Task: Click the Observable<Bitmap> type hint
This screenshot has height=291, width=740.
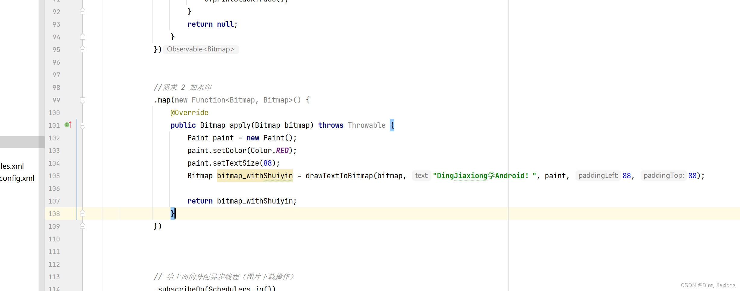Action: click(201, 49)
